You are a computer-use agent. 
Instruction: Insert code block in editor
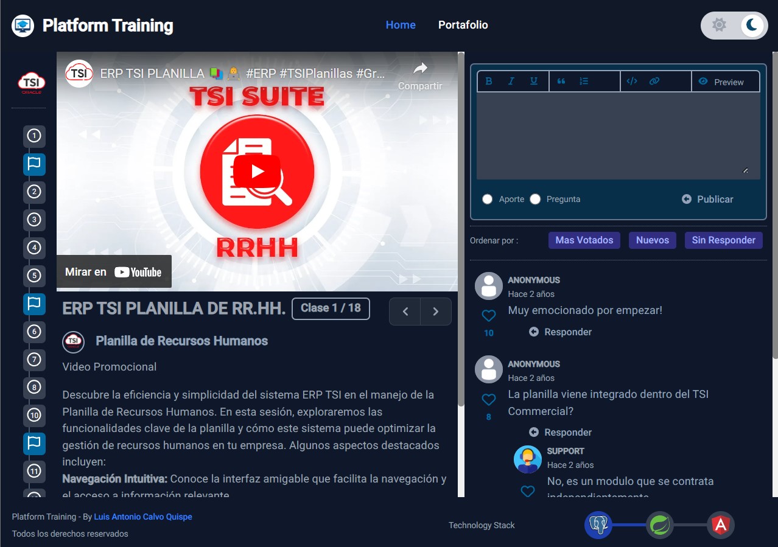click(632, 82)
